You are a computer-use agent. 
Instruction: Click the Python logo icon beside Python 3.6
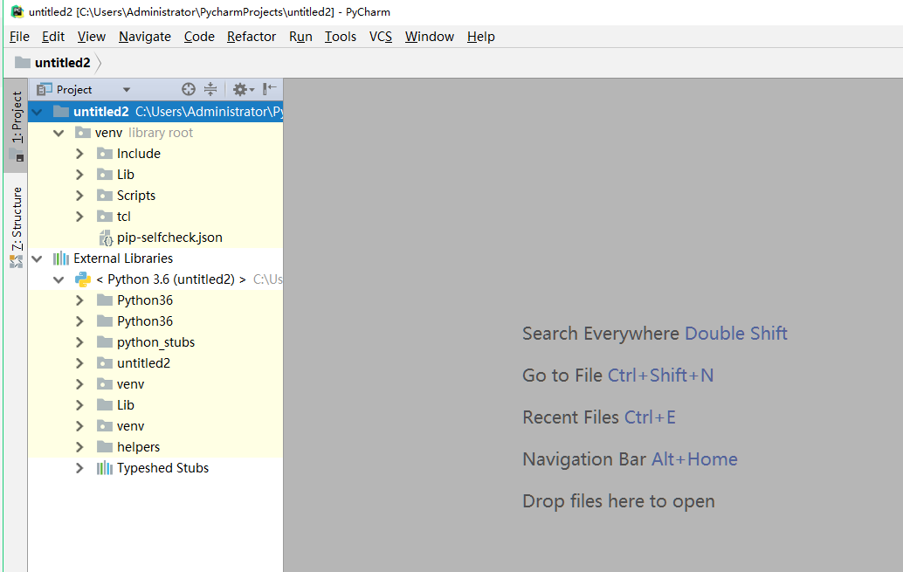[83, 279]
